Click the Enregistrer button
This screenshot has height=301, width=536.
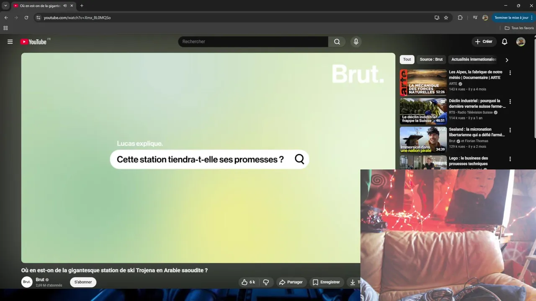point(326,282)
